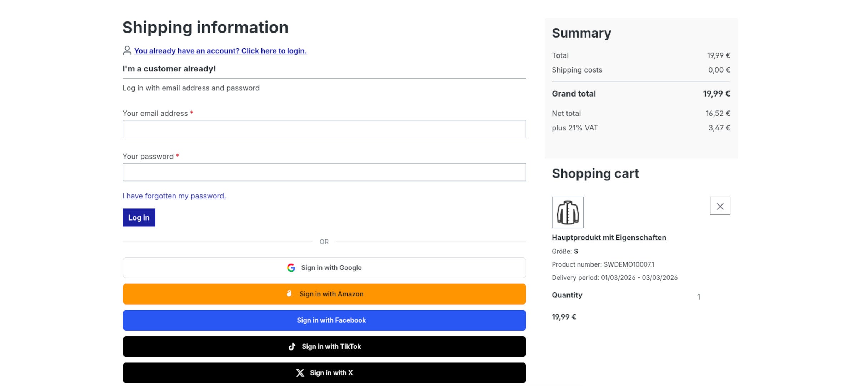Click the 'plus 21% VAT' label
Viewport: 859px width, 386px height.
click(575, 128)
